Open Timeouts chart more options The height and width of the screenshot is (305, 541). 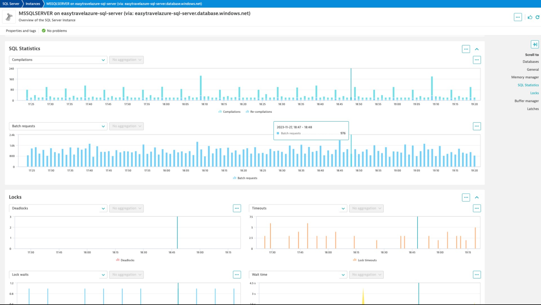tap(476, 208)
